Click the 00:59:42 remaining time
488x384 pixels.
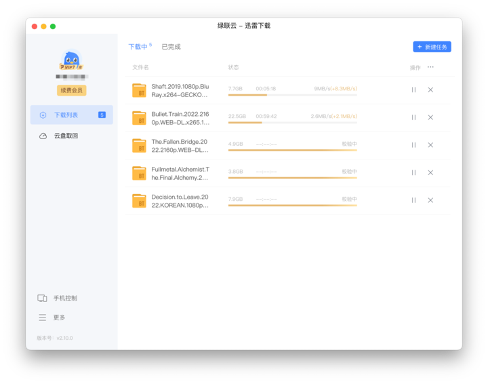[x=266, y=116]
